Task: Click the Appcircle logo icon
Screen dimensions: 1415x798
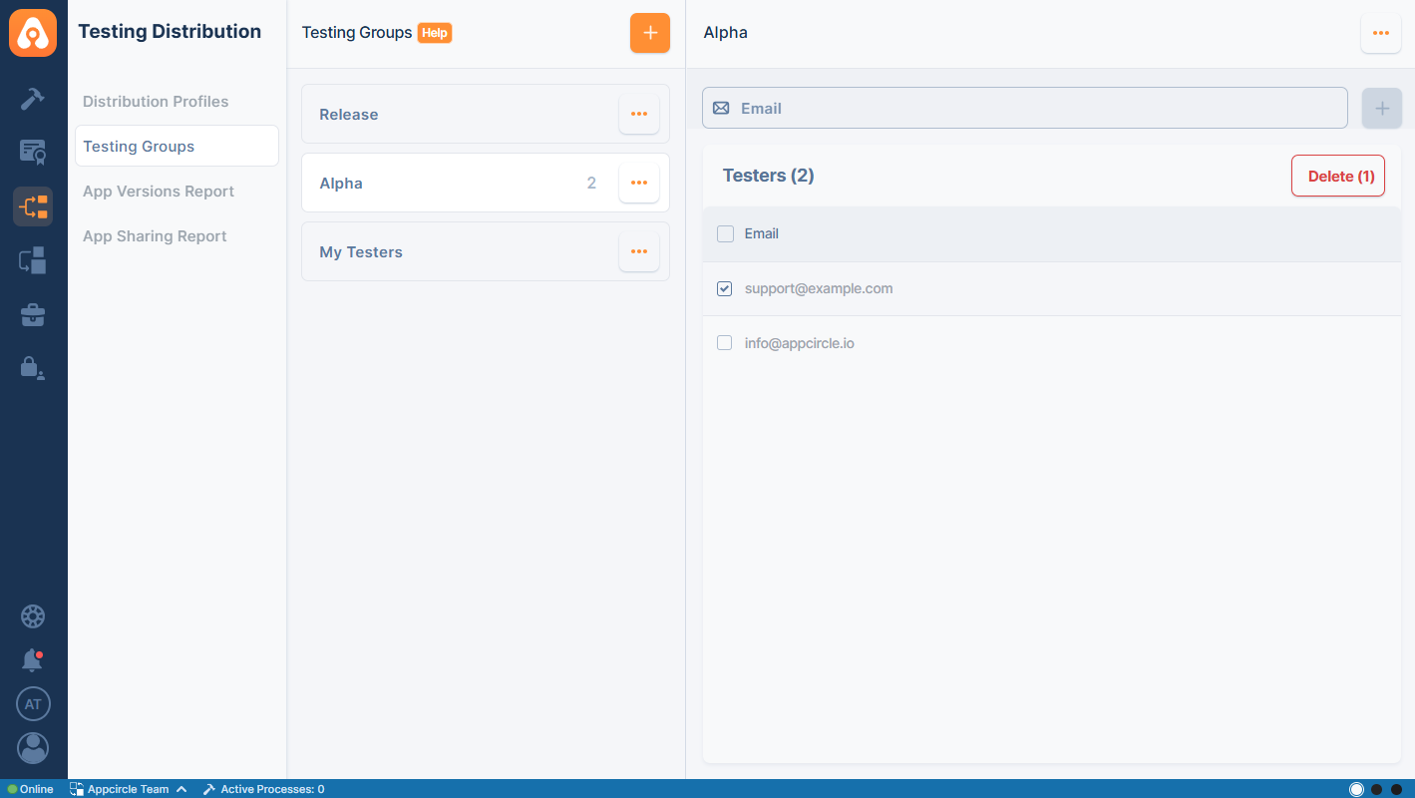Action: (33, 33)
